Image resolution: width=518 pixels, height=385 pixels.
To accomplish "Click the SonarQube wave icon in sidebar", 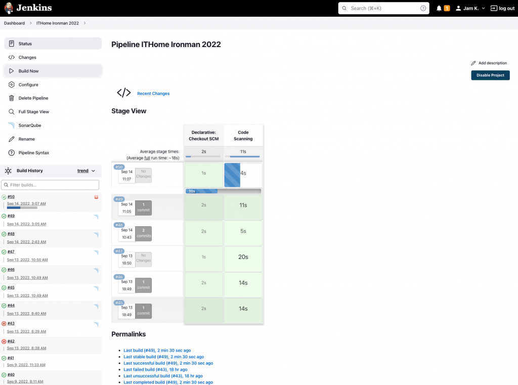I will click(x=12, y=125).
